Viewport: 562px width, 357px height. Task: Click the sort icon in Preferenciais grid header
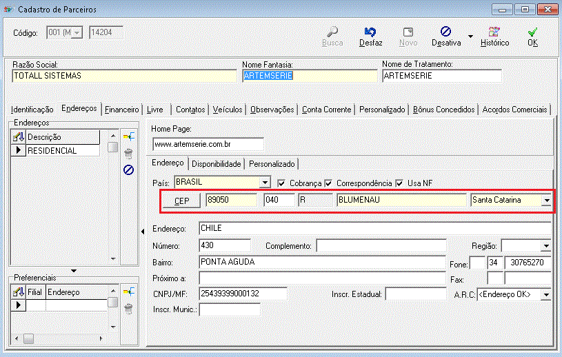click(x=19, y=292)
